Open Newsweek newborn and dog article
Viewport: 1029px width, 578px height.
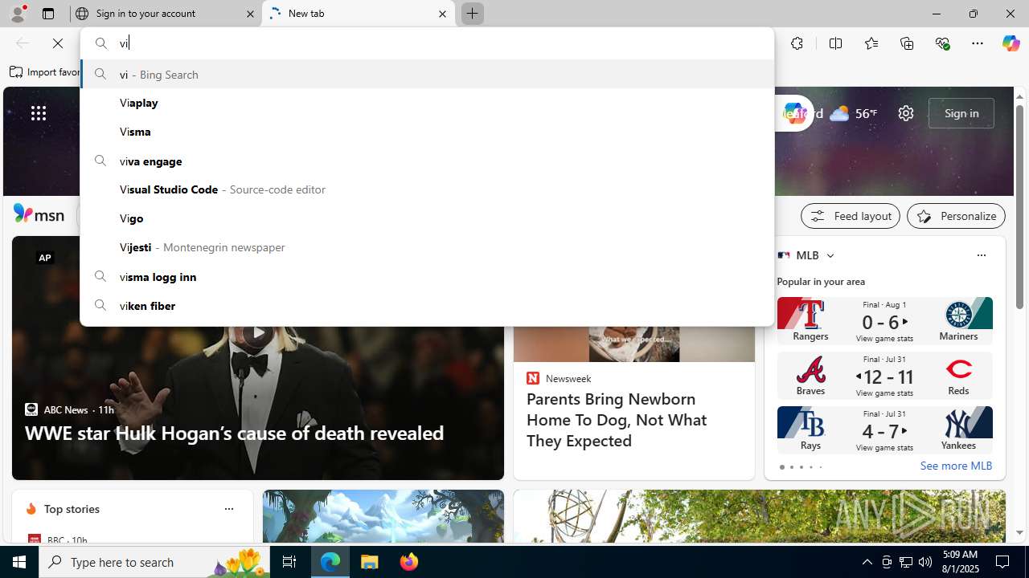coord(617,420)
